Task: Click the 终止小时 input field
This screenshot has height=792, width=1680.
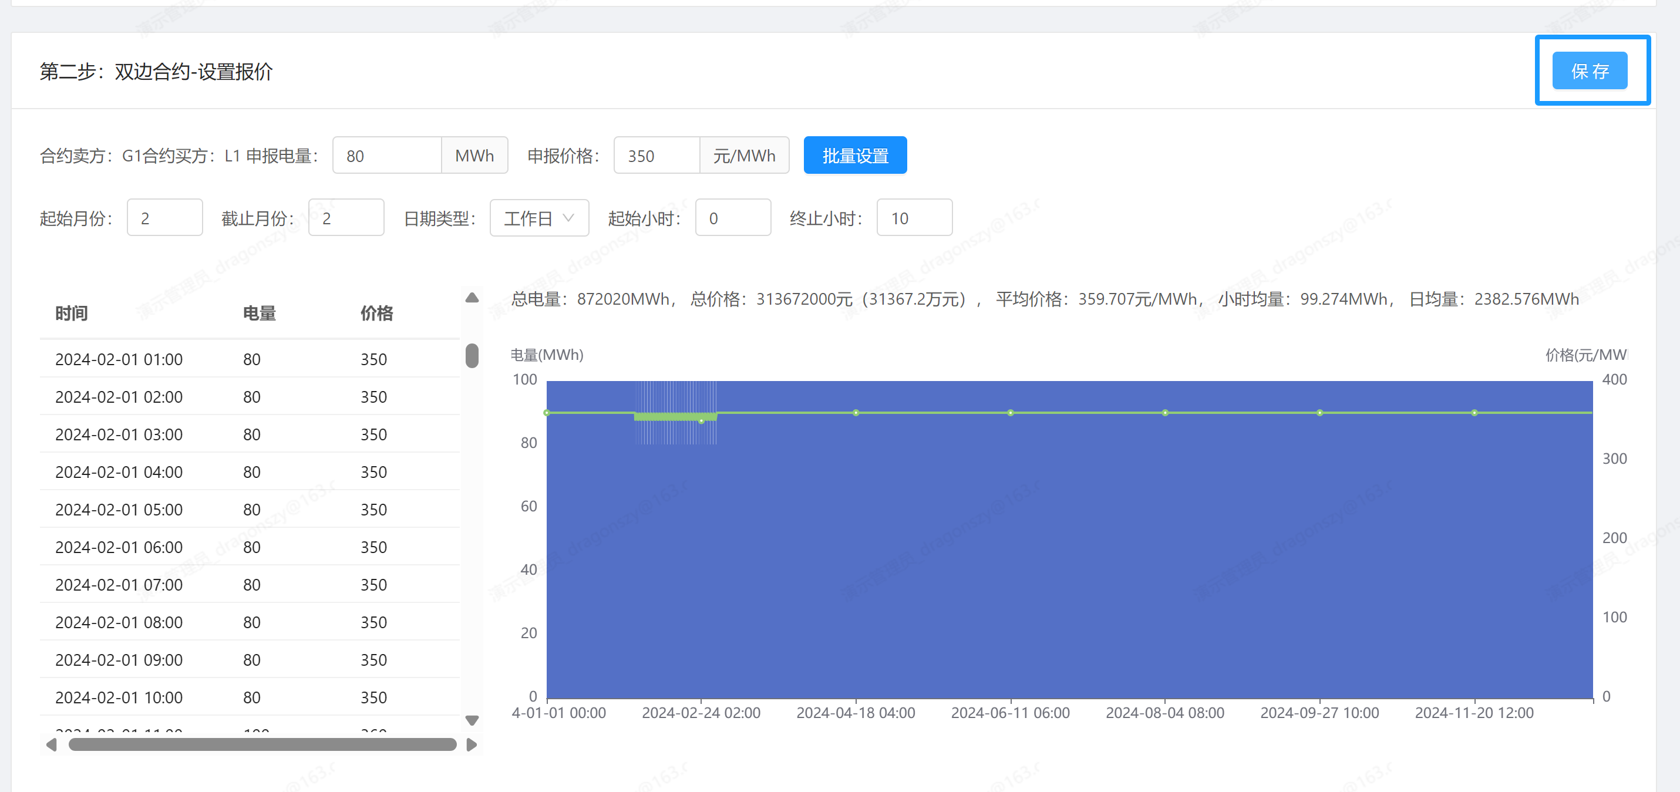Action: pyautogui.click(x=914, y=218)
